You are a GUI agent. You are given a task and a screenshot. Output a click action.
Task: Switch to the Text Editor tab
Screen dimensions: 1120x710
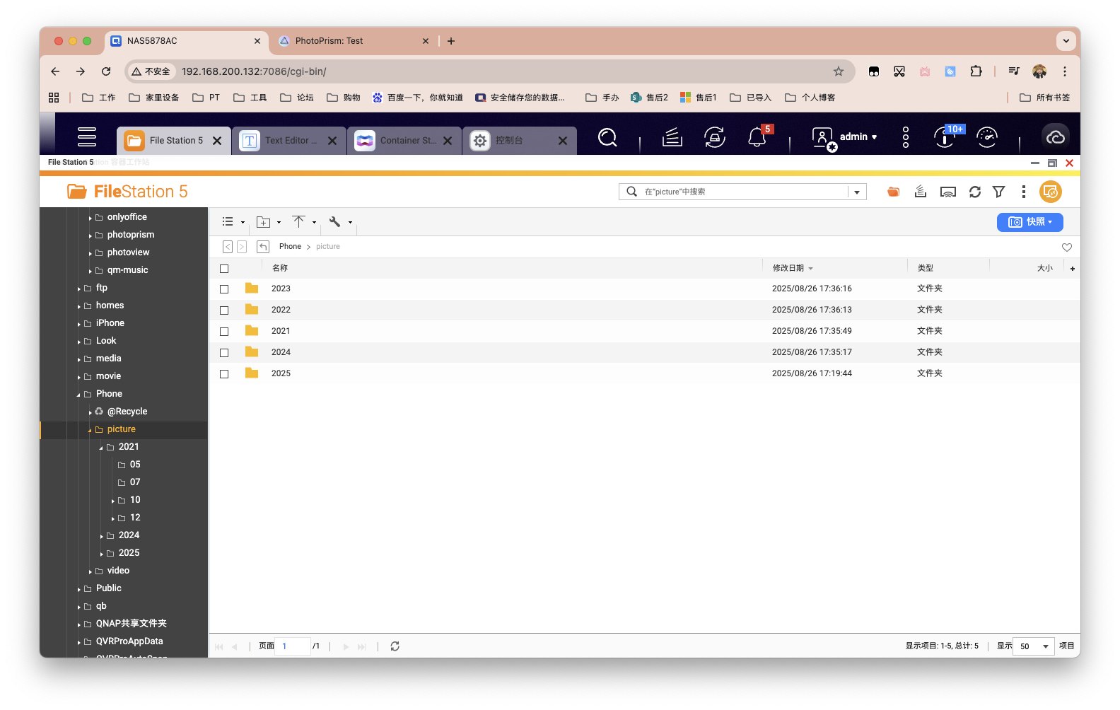coord(290,141)
